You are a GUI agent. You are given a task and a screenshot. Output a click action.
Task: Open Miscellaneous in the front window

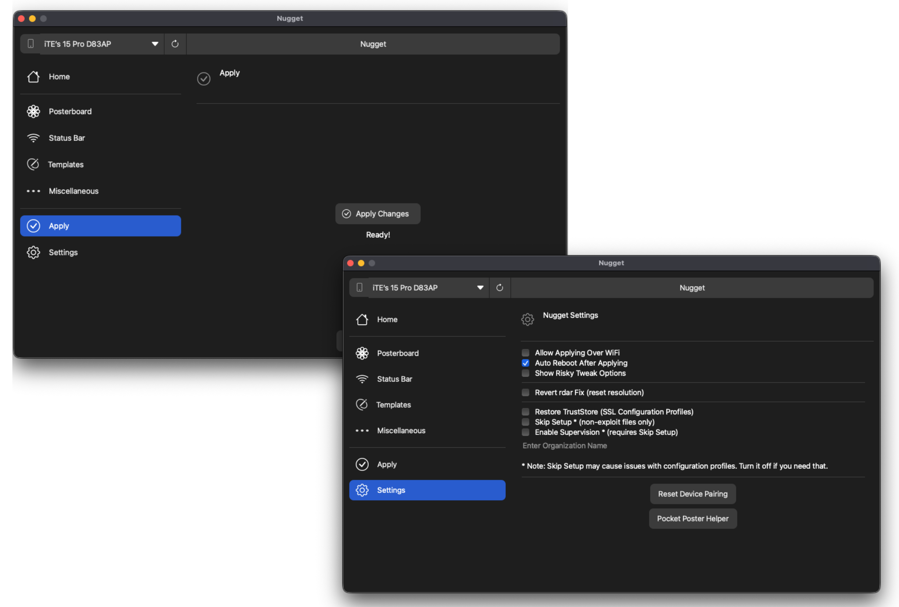coord(427,431)
